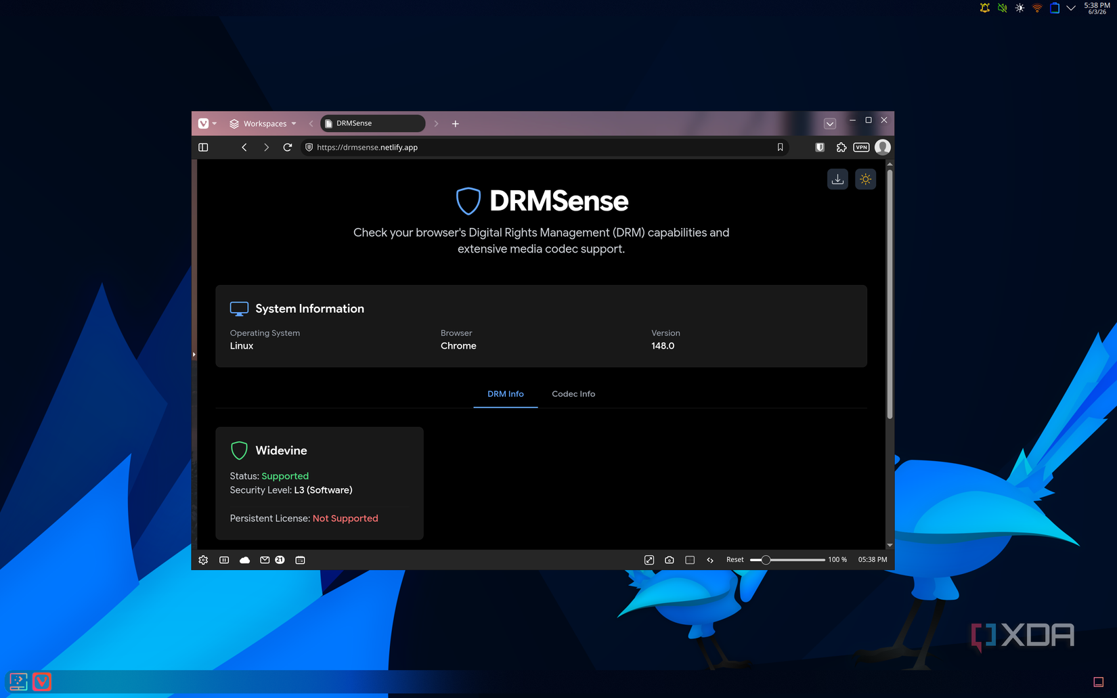
Task: Switch to the DRM Info tab
Action: 506,394
